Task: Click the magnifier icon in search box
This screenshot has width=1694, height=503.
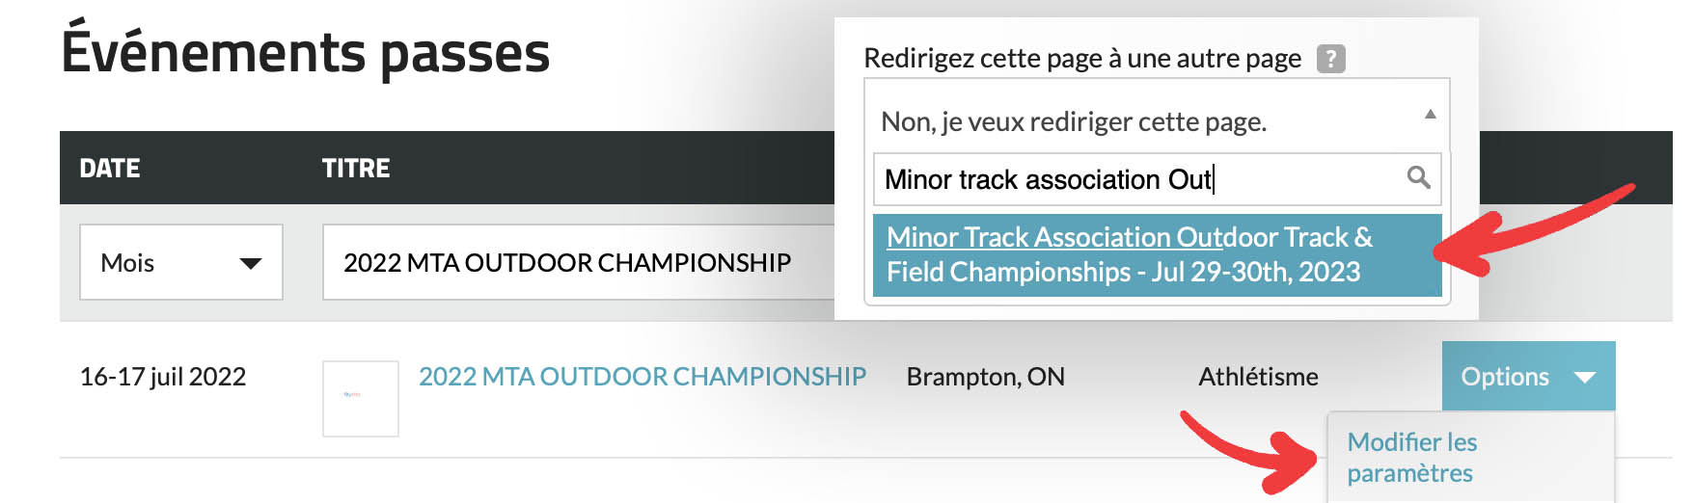Action: pyautogui.click(x=1418, y=178)
